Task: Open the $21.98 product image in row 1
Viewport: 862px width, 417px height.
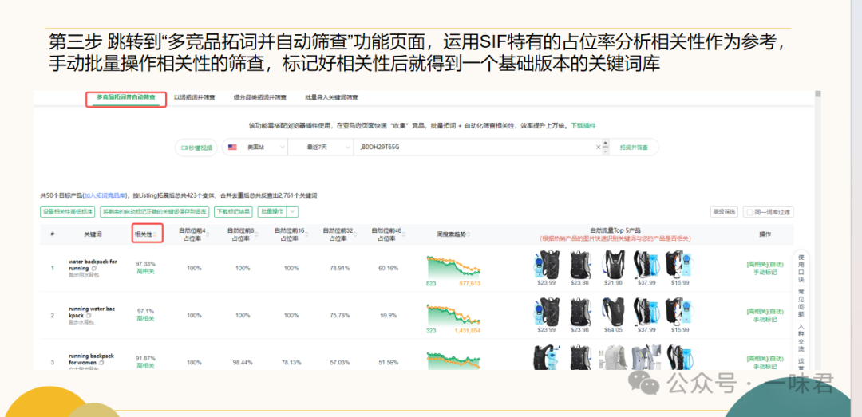Action: click(x=613, y=264)
